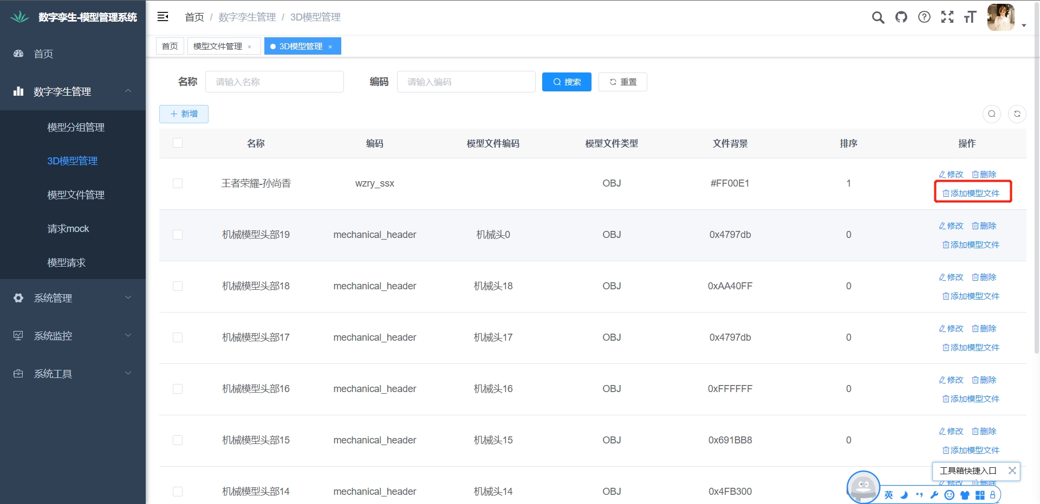The height and width of the screenshot is (504, 1040).
Task: Check the 机械模型头部17 row checkbox
Action: pos(178,337)
